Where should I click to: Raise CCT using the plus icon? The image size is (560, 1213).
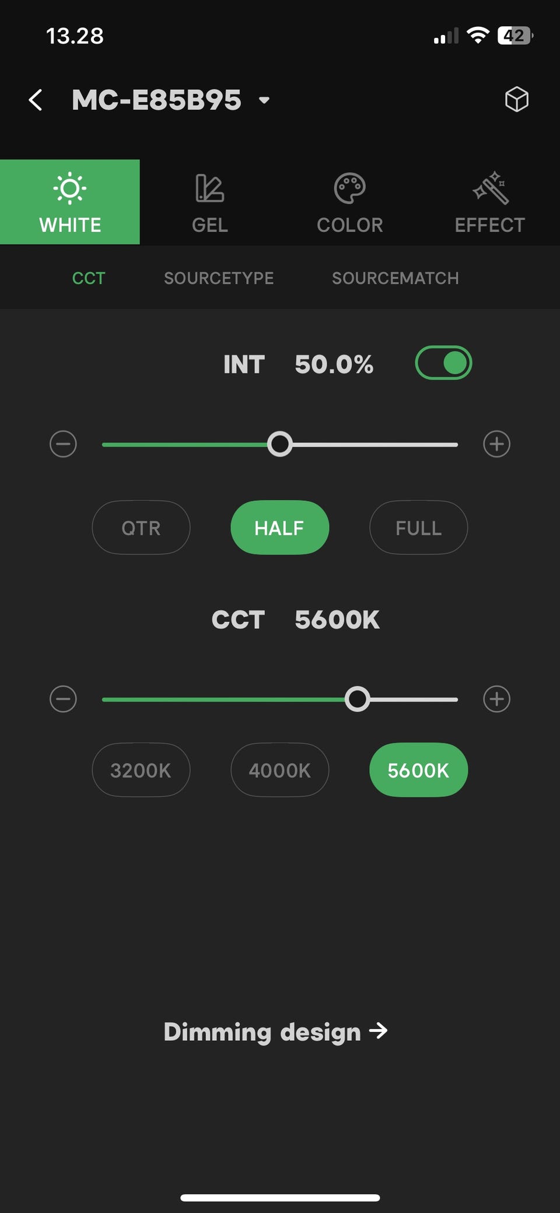496,699
